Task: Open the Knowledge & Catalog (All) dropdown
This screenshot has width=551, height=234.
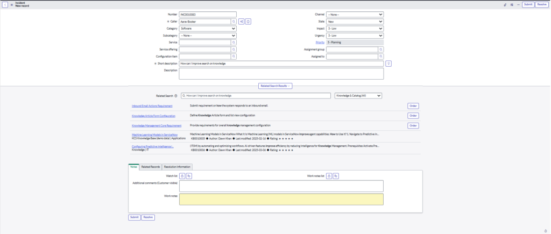Action: (358, 96)
